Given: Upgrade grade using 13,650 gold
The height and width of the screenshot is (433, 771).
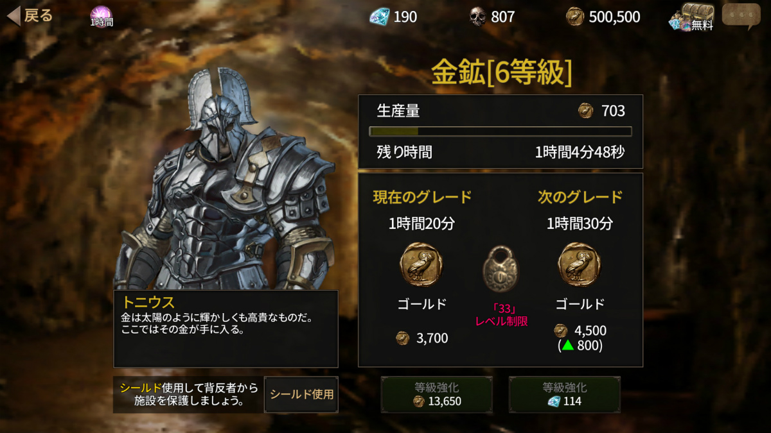Looking at the screenshot, I should [437, 395].
